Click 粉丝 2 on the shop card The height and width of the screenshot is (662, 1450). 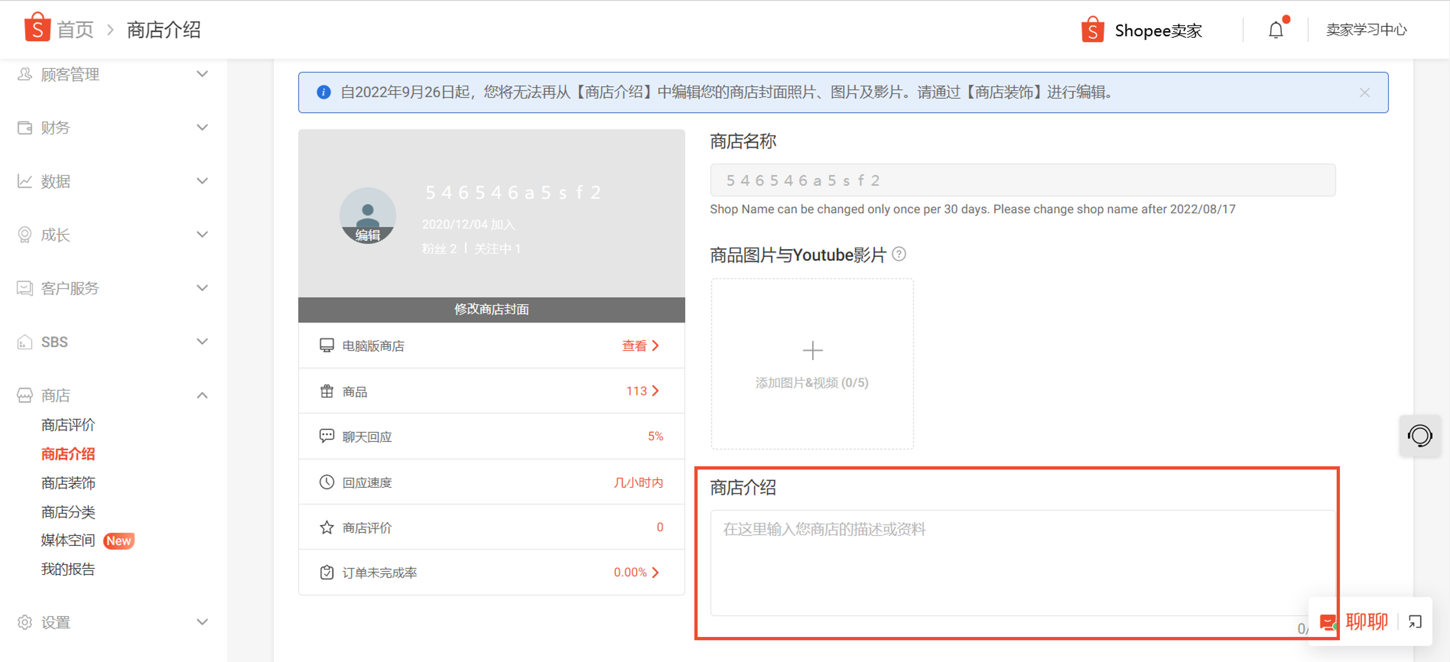click(x=439, y=249)
